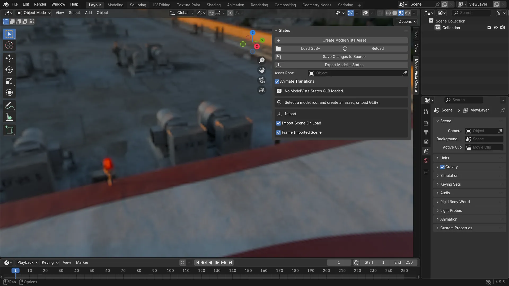Image resolution: width=509 pixels, height=286 pixels.
Task: Open the View Layer properties tab icon
Action: tap(426, 142)
